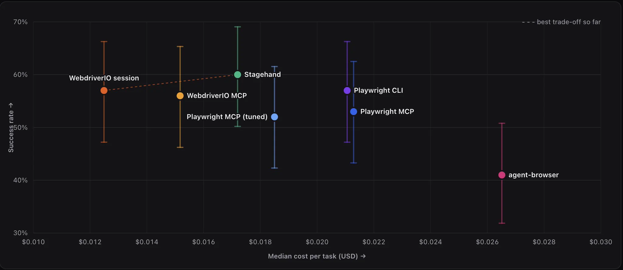Click the 'Playwright CLI' label

coord(378,91)
